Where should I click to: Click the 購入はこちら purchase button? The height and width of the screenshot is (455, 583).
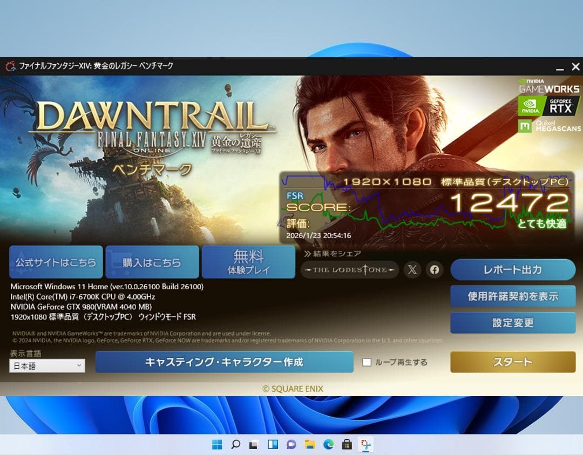(153, 262)
